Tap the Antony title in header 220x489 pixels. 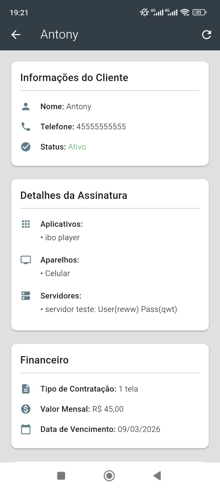(x=59, y=35)
